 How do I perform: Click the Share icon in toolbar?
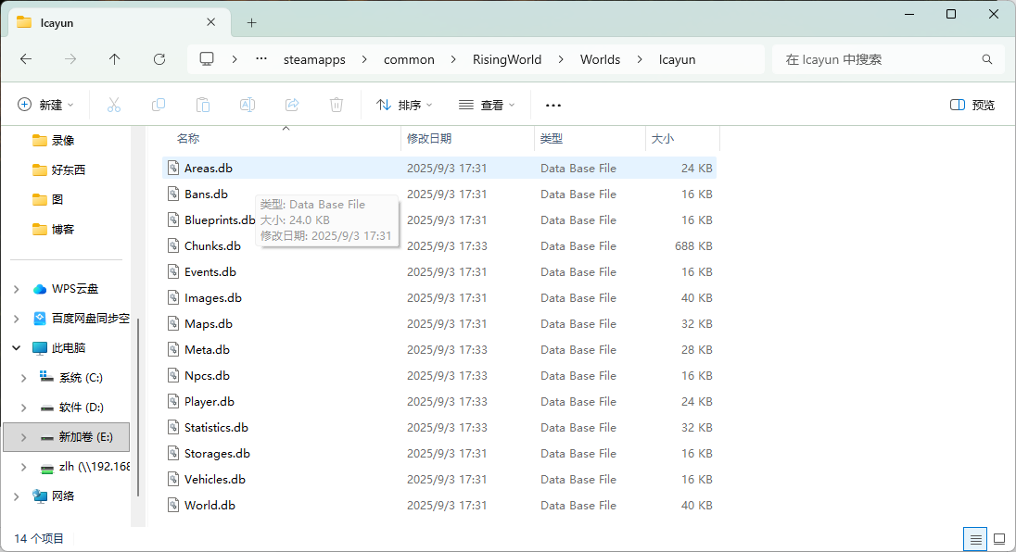292,105
